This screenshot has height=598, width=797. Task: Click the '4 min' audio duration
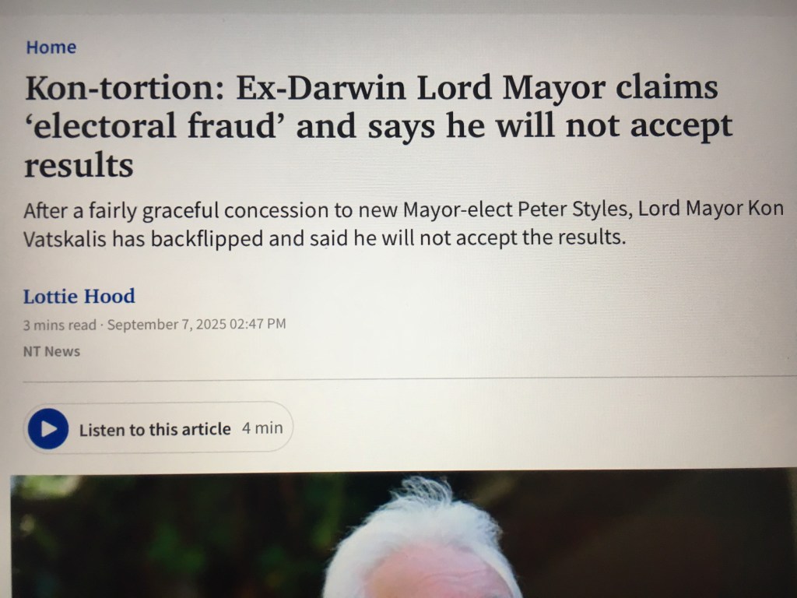pos(262,428)
